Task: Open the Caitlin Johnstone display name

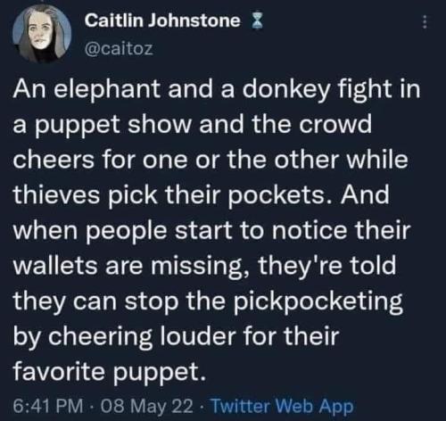Action: click(162, 21)
